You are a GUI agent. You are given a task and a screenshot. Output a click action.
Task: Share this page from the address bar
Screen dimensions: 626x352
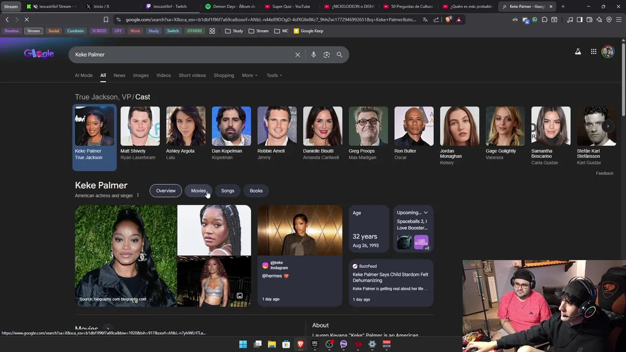pos(436,20)
